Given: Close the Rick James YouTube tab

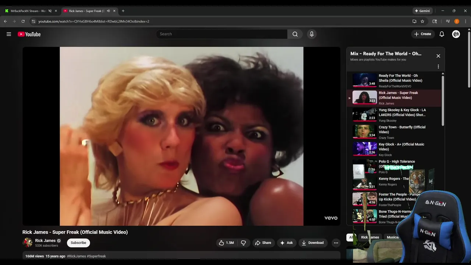Looking at the screenshot, I should point(114,11).
